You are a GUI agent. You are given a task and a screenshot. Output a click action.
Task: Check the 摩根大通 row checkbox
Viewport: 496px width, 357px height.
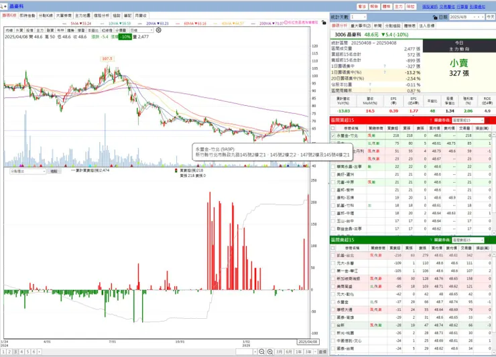(332, 309)
